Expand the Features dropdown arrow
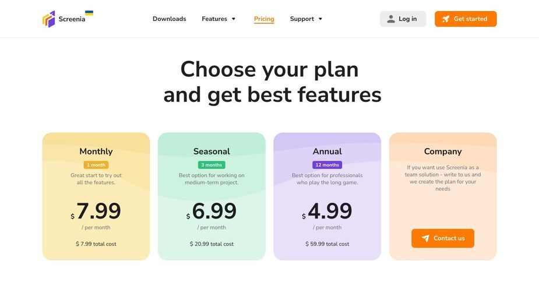Image resolution: width=539 pixels, height=303 pixels. point(234,19)
